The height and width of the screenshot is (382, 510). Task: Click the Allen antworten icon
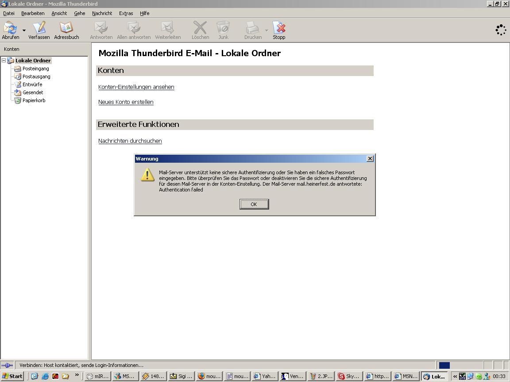134,30
